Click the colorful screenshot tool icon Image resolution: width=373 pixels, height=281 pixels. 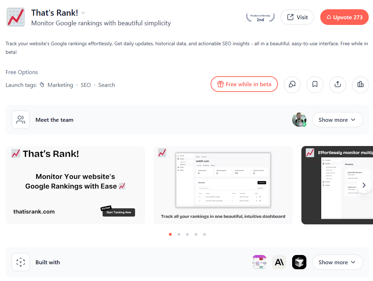pyautogui.click(x=259, y=262)
